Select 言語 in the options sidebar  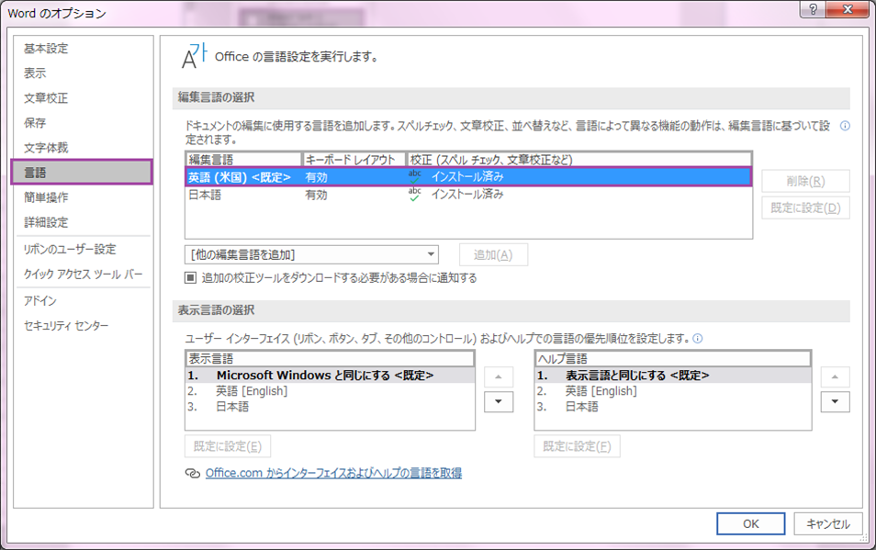81,172
